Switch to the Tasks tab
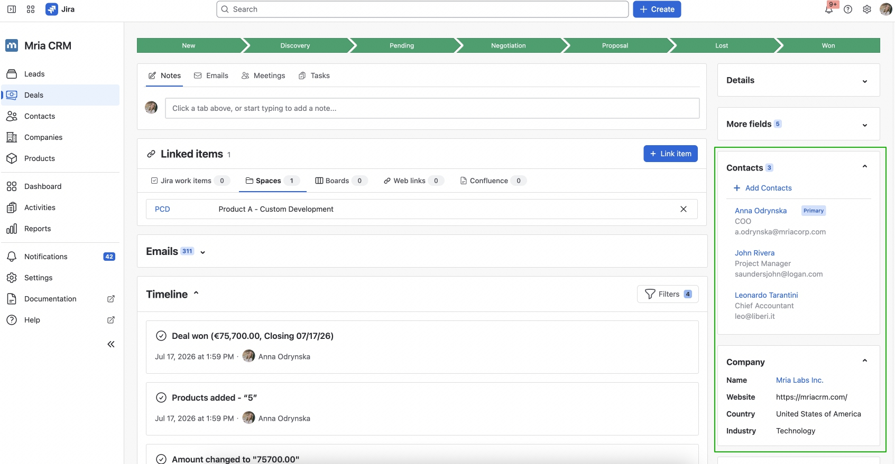This screenshot has width=895, height=464. click(314, 75)
